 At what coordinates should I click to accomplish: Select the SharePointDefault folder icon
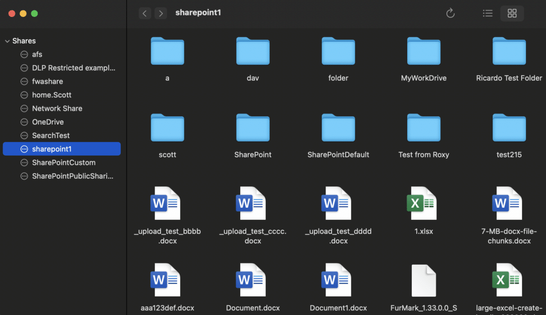tap(338, 129)
